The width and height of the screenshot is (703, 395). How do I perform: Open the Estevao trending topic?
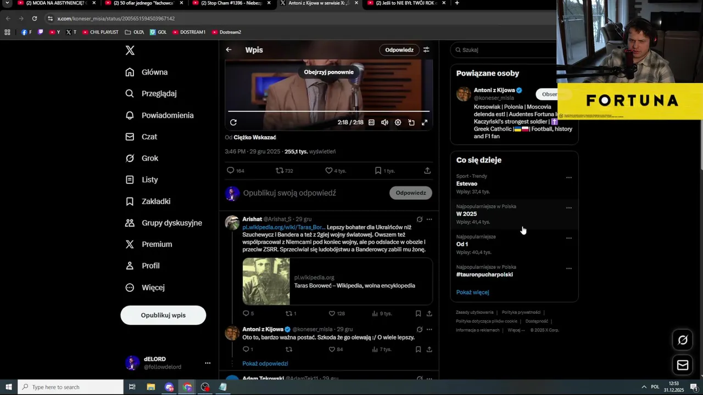[x=467, y=184]
